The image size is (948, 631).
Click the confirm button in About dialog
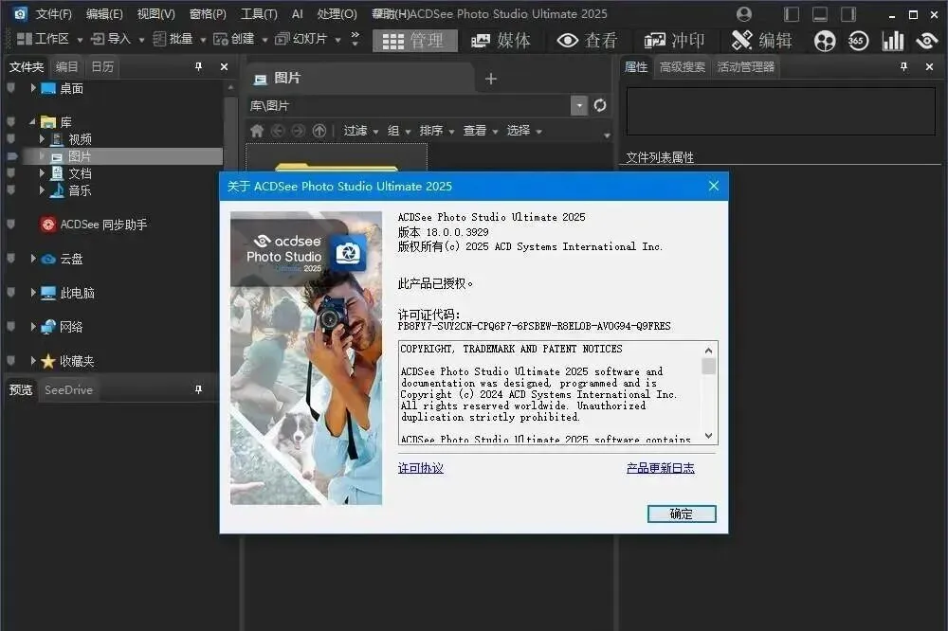(682, 514)
